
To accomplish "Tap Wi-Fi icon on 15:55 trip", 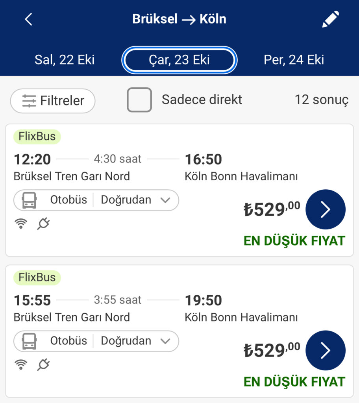I will [x=21, y=365].
